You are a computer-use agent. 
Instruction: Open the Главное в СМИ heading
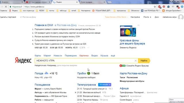coord(44,25)
